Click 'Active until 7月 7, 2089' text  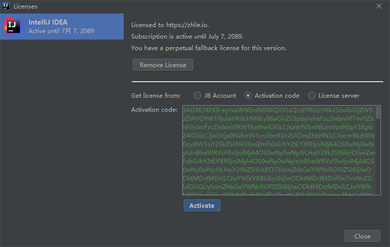pos(61,31)
